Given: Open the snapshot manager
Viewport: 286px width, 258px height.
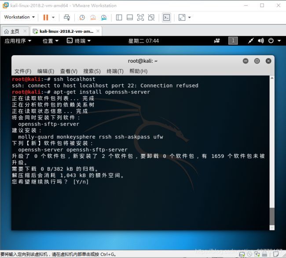Looking at the screenshot, I should [x=104, y=18].
